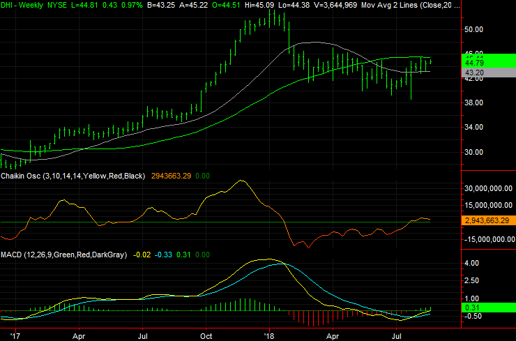This screenshot has height=341, width=516.
Task: Click the -15,000,000.00 Chaikin axis label
Action: 490,239
